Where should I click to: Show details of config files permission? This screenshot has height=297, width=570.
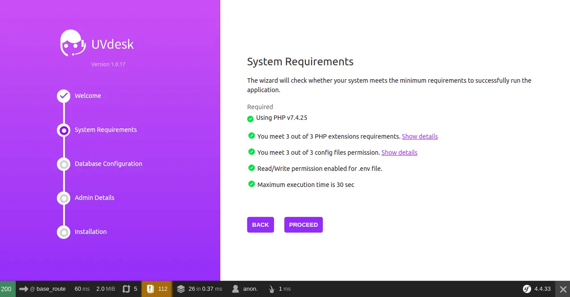coord(399,153)
